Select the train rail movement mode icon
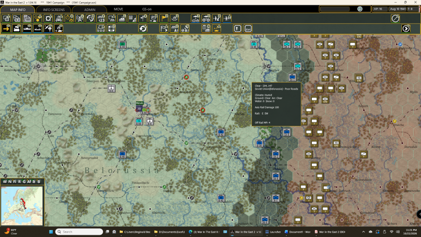 click(x=17, y=28)
